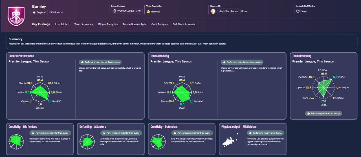Click General Performance rating badge
This screenshot has width=361, height=157.
point(100,62)
